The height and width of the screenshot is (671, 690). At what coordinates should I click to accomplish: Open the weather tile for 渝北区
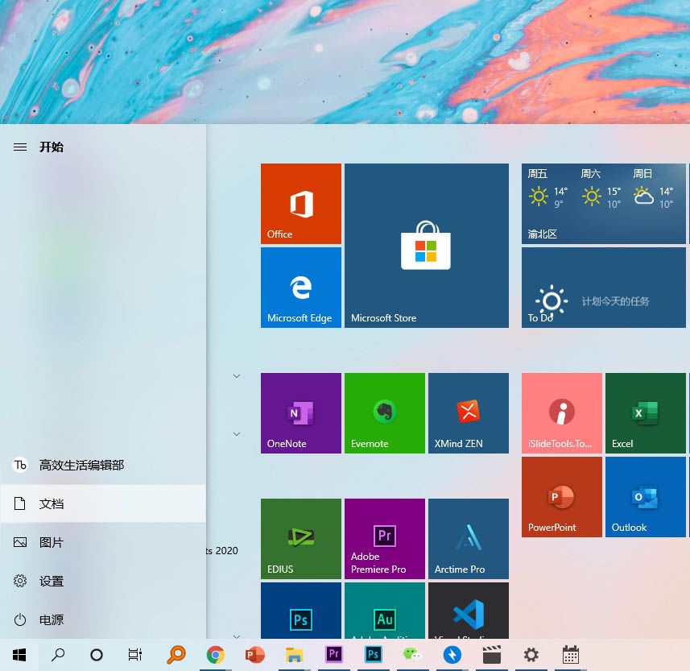coord(603,204)
